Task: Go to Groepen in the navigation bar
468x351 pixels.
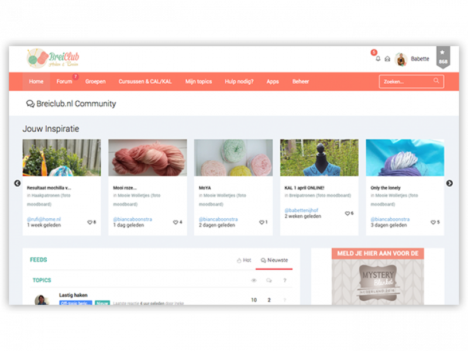Action: click(95, 81)
